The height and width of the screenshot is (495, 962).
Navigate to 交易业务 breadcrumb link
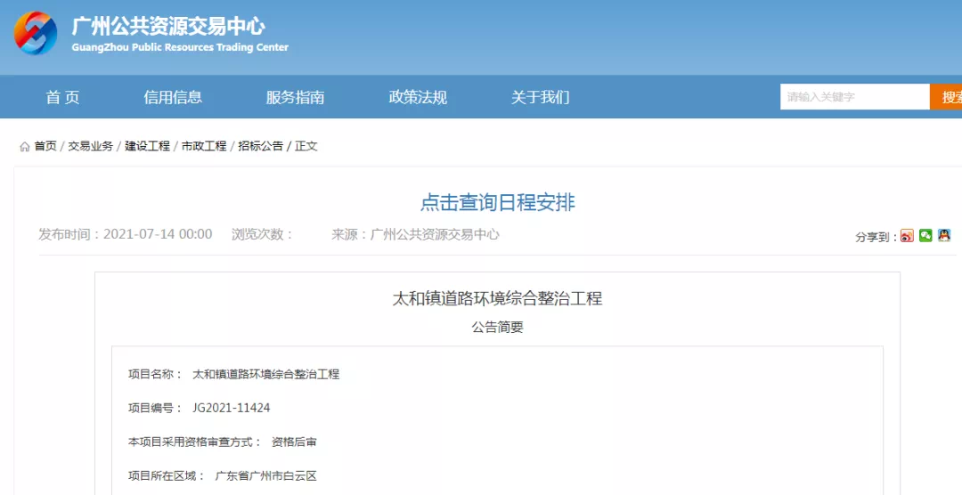(x=91, y=146)
